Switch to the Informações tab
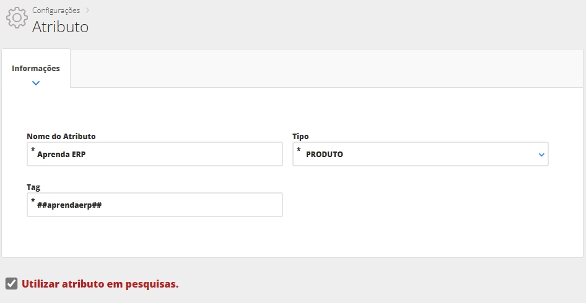Image resolution: width=586 pixels, height=303 pixels. pyautogui.click(x=36, y=68)
